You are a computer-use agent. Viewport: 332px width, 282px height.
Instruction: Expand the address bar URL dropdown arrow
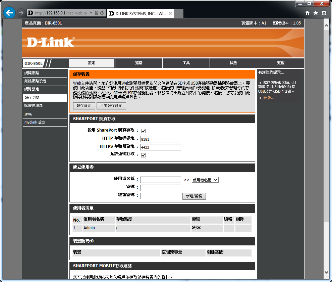91,13
